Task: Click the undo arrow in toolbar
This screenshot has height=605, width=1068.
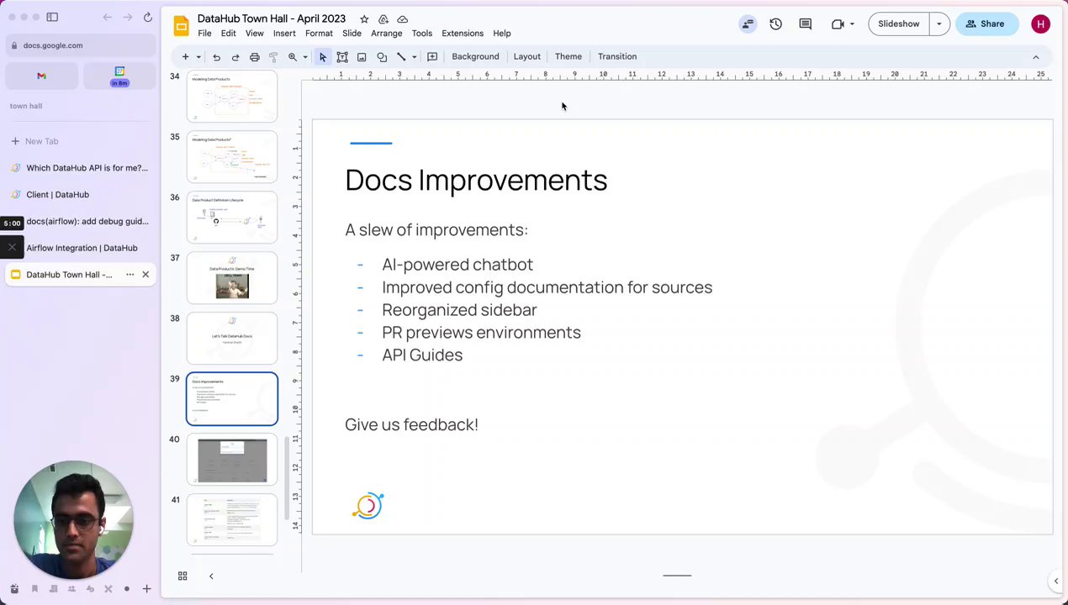Action: (x=216, y=57)
